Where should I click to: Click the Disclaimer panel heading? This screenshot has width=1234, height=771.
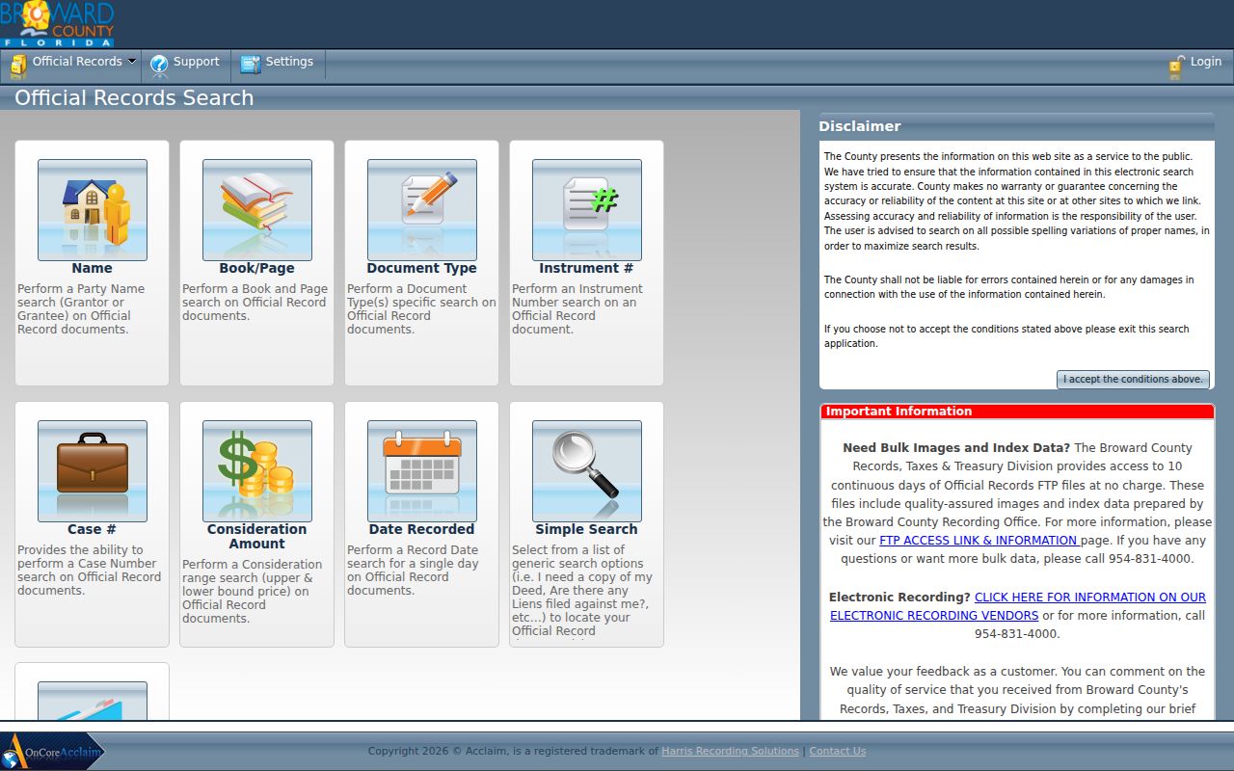[x=860, y=126]
